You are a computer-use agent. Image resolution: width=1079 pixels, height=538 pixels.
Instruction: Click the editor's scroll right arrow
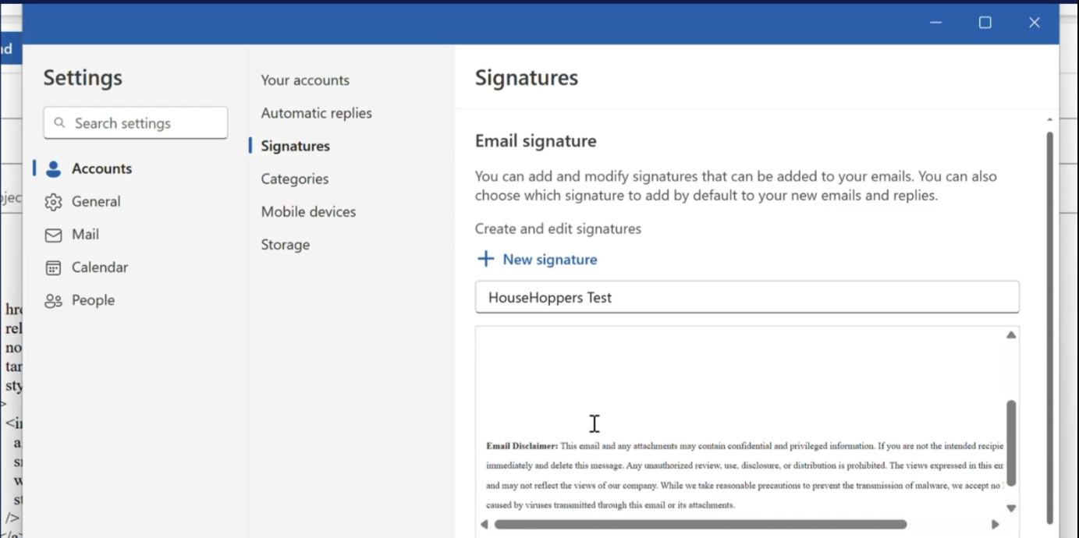tap(995, 525)
